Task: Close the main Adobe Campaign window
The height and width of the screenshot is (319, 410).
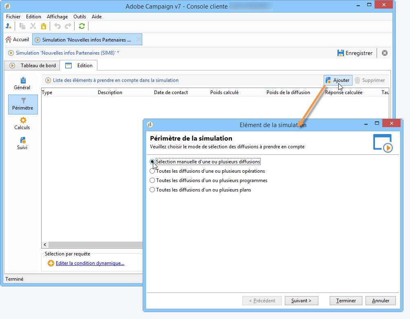Action: click(x=384, y=4)
